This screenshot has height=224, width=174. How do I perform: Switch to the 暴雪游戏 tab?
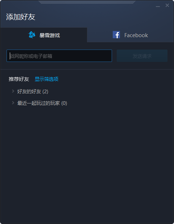[x=43, y=35]
